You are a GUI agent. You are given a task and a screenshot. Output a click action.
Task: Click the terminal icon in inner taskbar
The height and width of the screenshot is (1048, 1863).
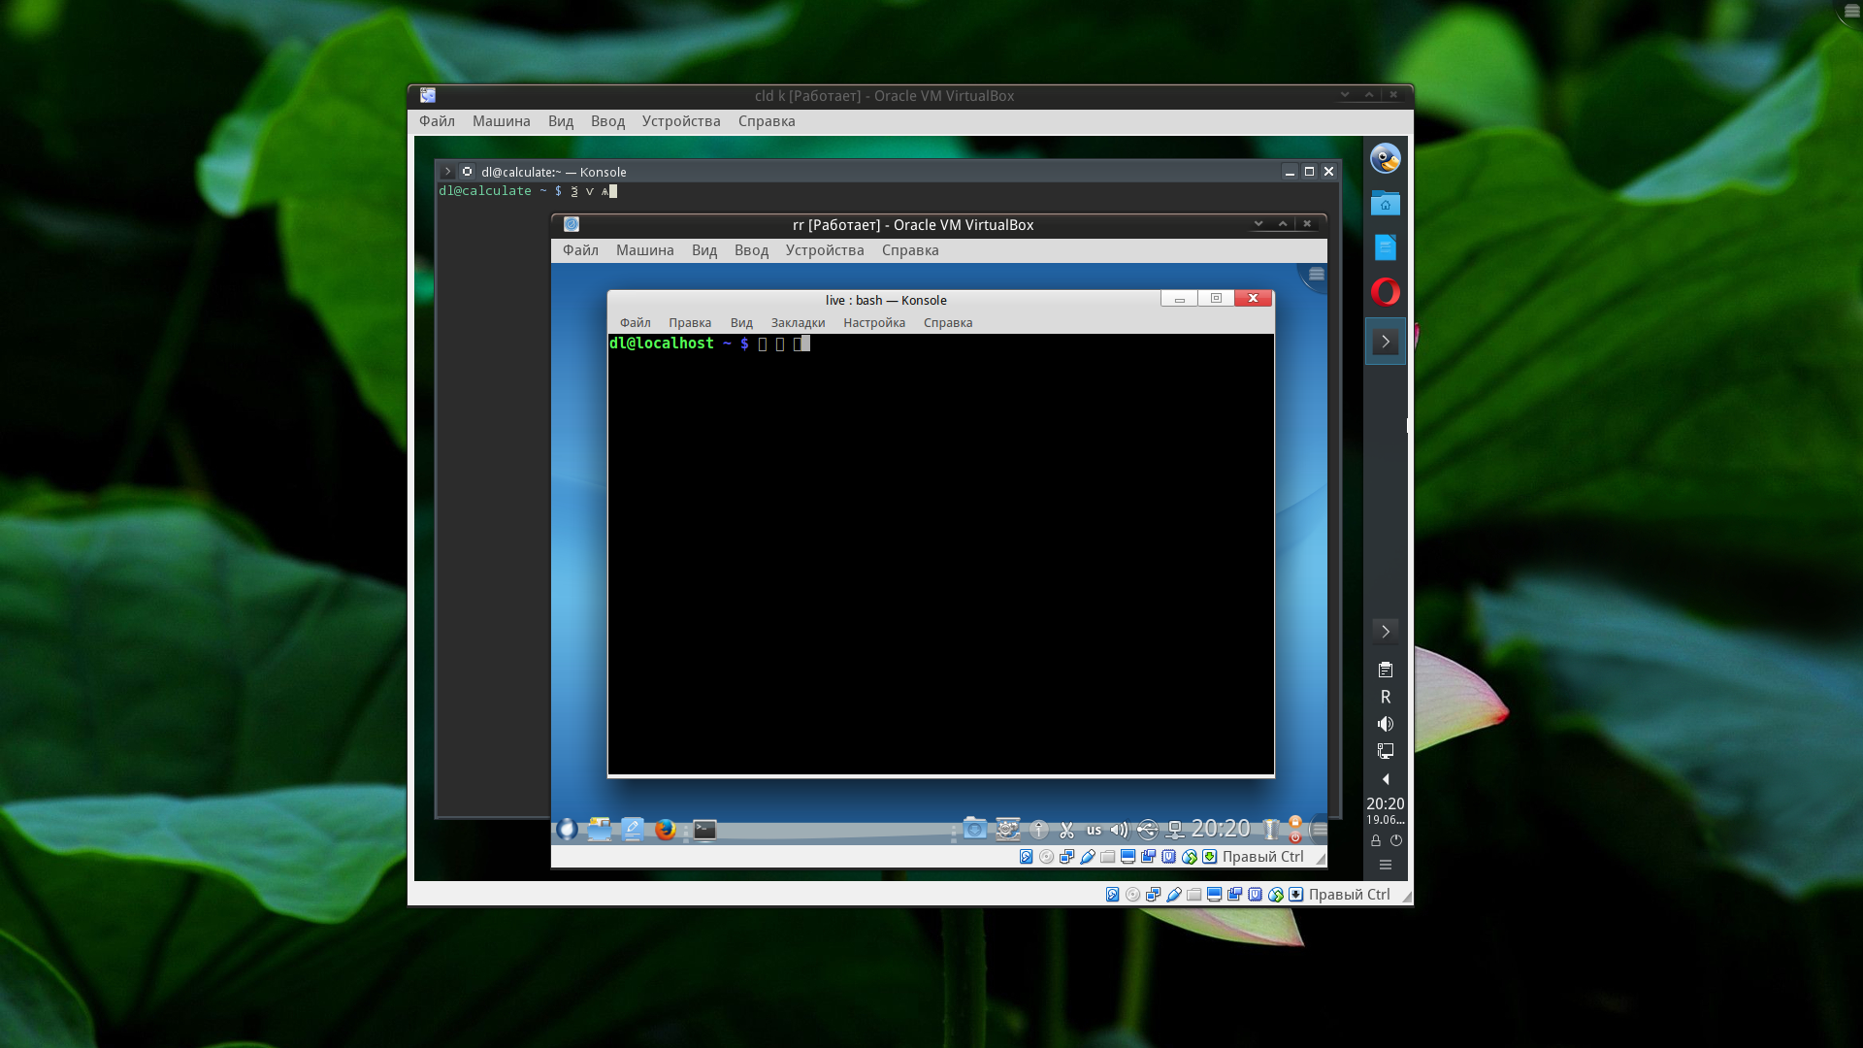[x=704, y=830]
